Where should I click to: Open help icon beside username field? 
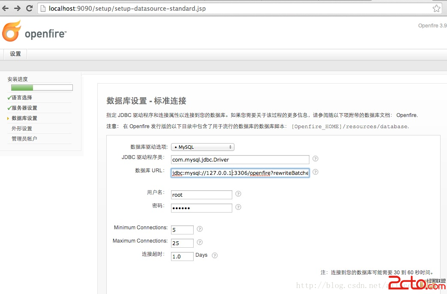tap(238, 194)
